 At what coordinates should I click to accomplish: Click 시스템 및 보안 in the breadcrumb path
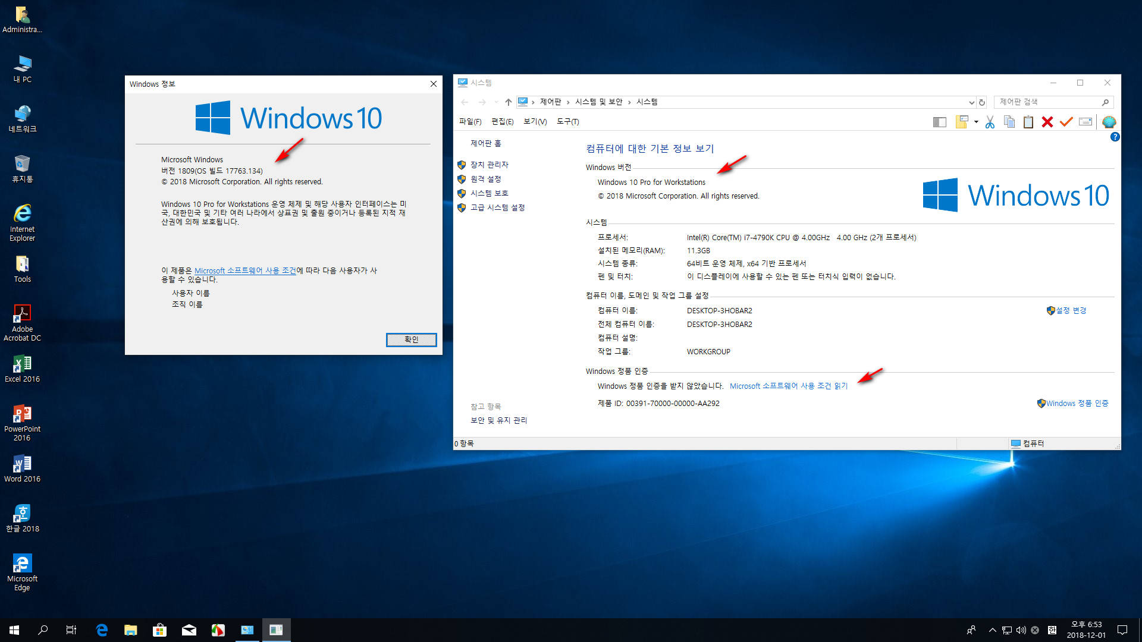click(598, 102)
